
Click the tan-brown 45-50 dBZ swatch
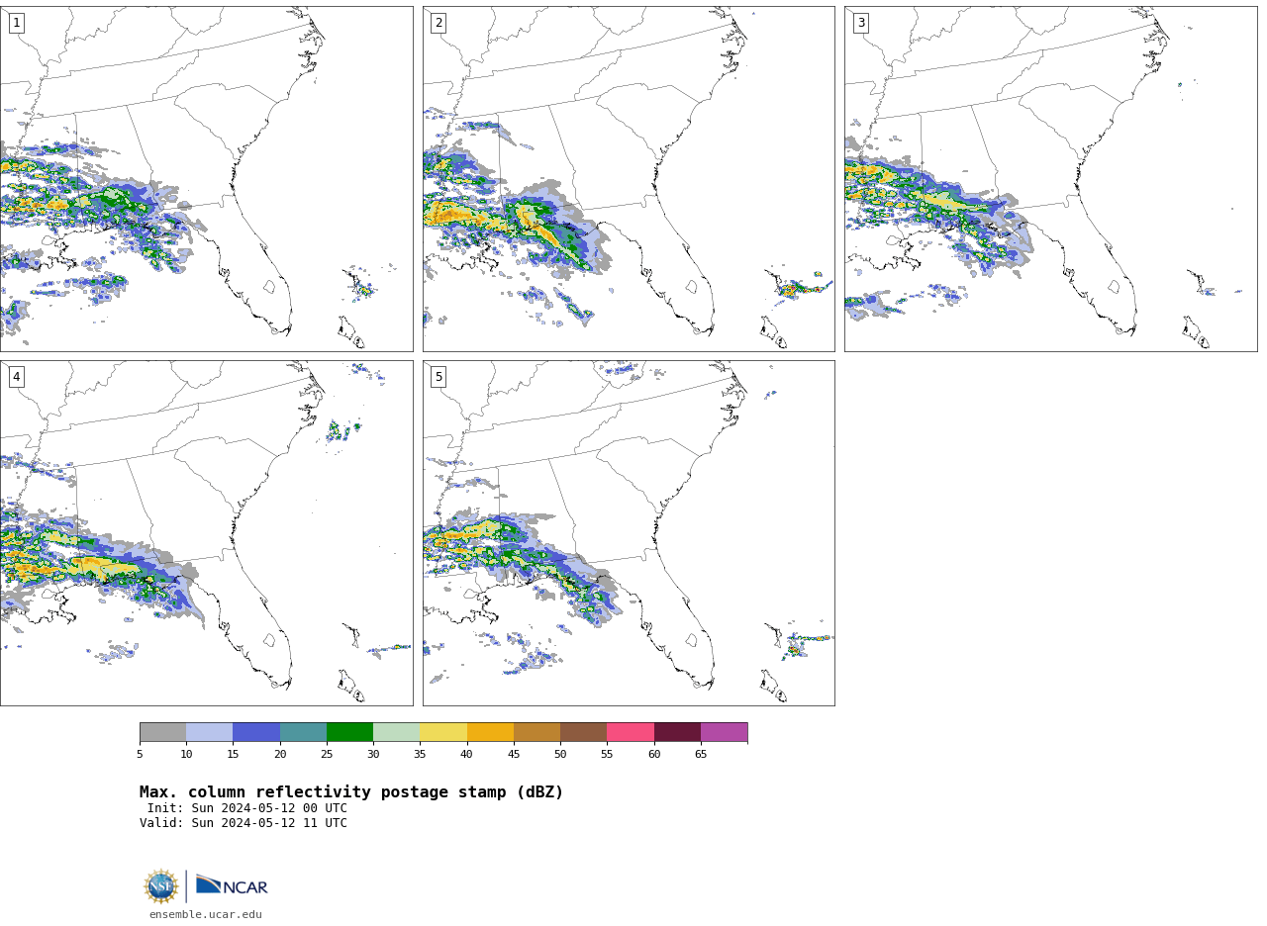coord(536,732)
